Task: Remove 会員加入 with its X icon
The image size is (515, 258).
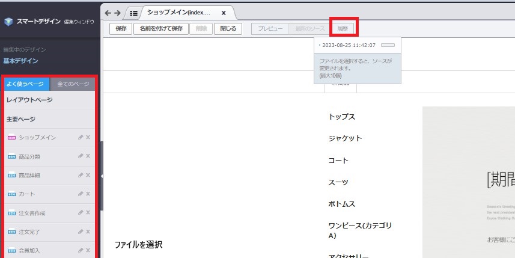Action: (x=88, y=250)
